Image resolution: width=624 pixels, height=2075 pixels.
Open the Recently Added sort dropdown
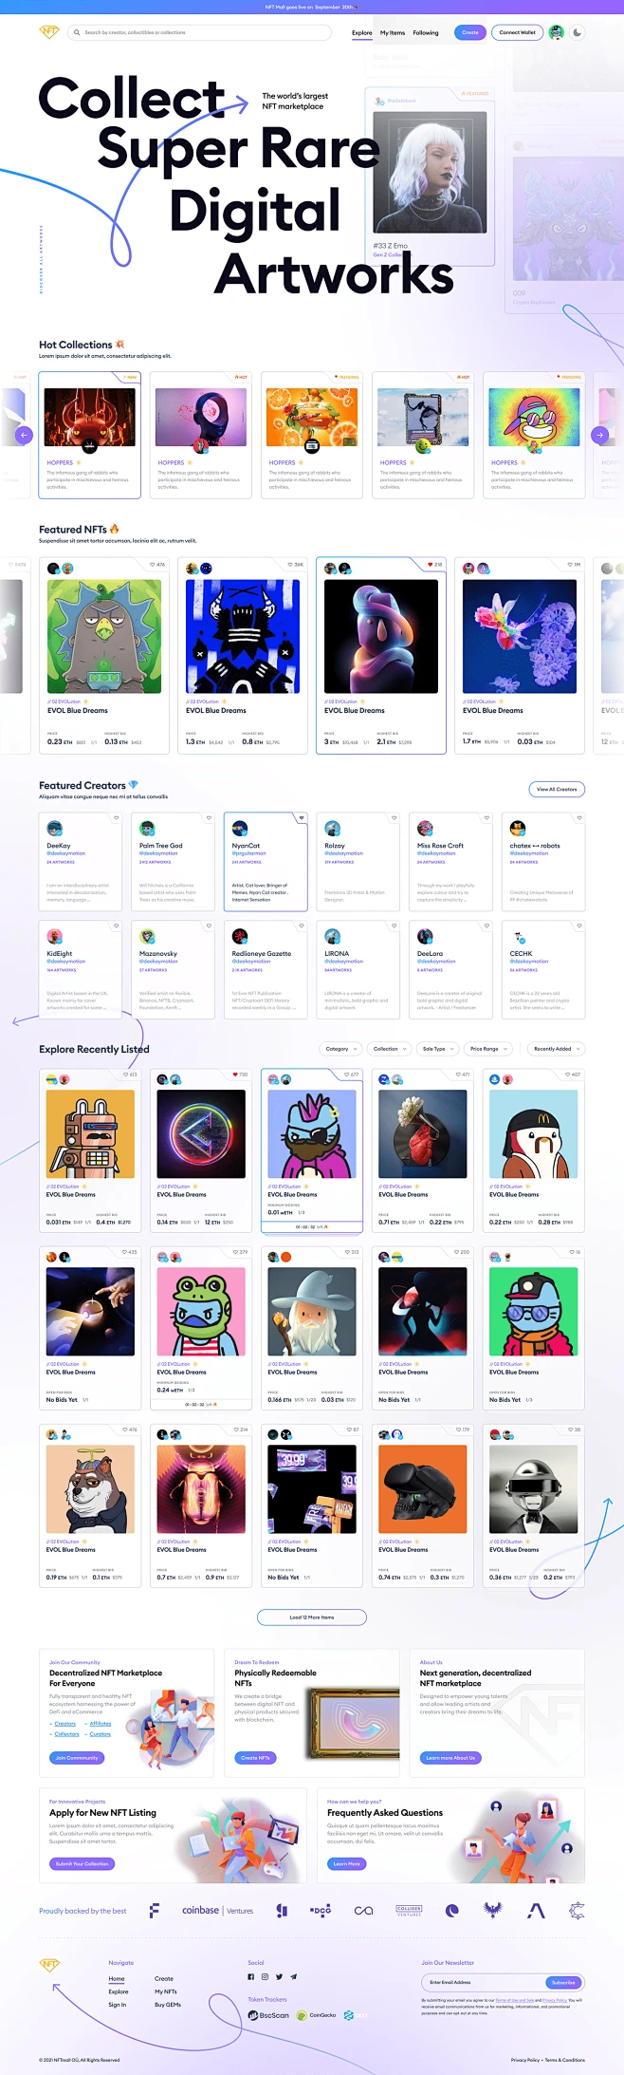[556, 1049]
